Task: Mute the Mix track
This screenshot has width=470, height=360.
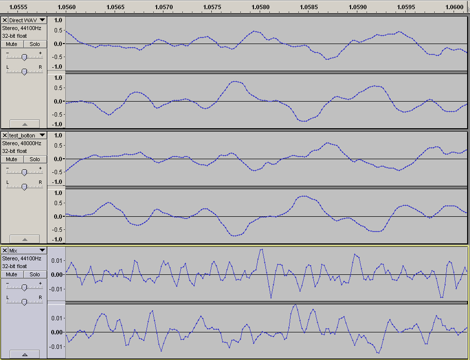Action: tap(12, 274)
